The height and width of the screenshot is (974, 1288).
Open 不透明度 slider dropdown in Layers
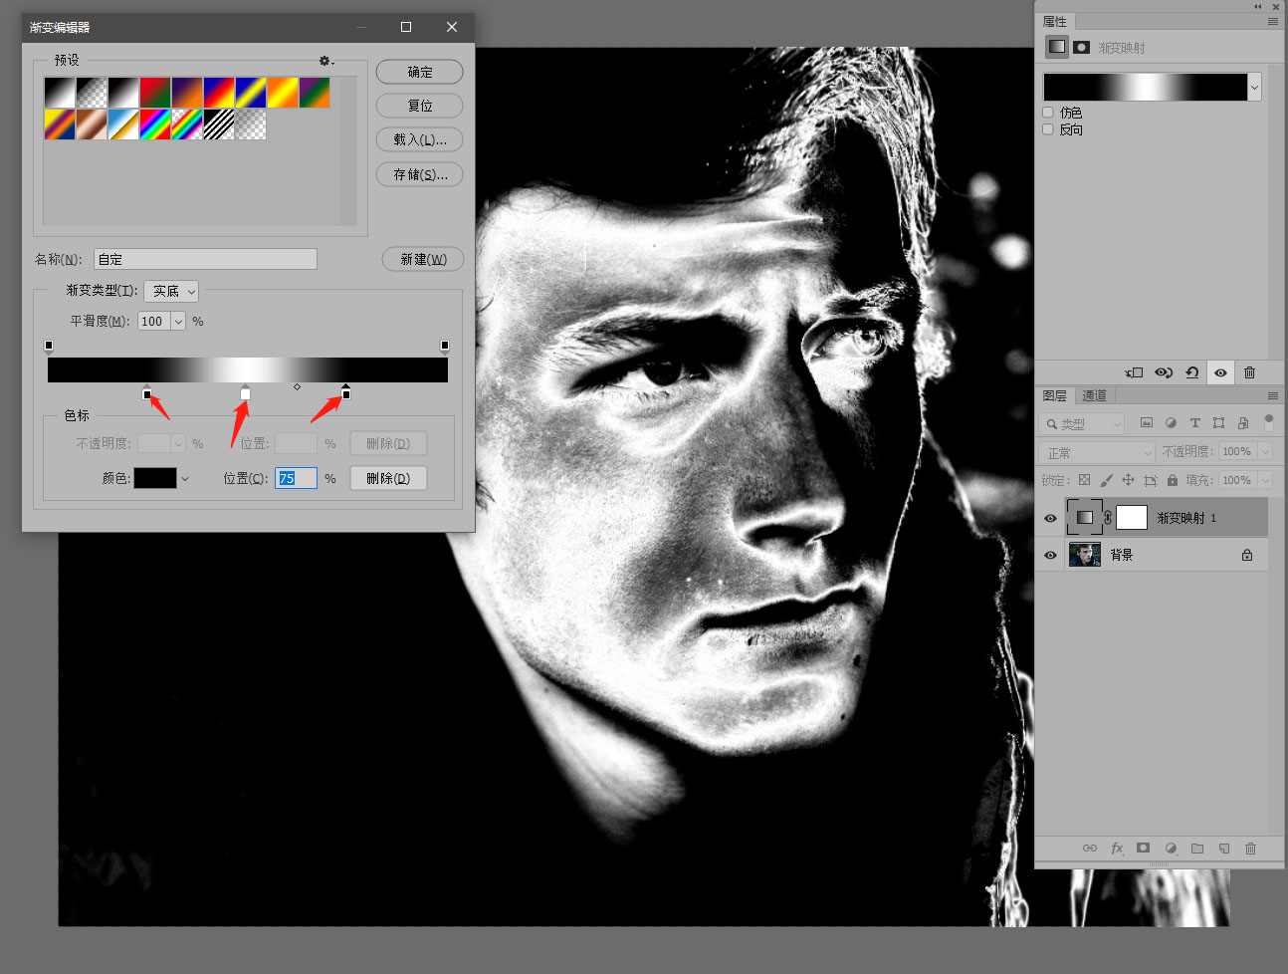(1265, 451)
